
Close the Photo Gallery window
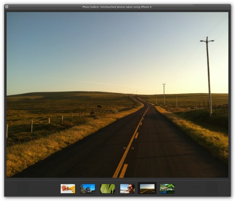pos(7,7)
